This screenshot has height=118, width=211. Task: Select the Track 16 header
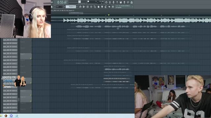click(26, 111)
